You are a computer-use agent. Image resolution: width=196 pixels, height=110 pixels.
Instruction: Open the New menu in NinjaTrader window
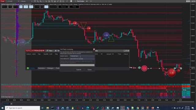(x=50, y=51)
